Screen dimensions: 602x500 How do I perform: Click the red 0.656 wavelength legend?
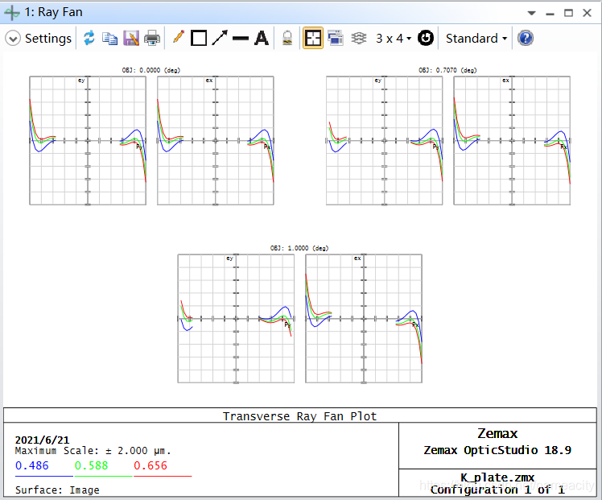[150, 465]
